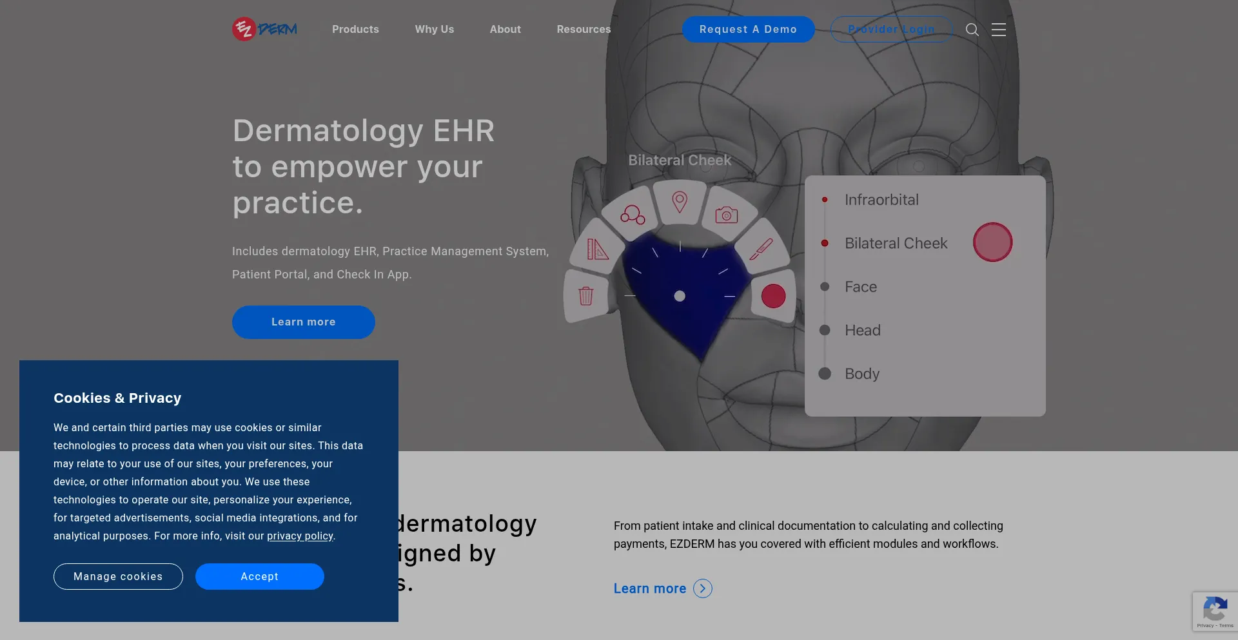The image size is (1238, 640).
Task: Open the search magnifier icon
Action: [972, 30]
